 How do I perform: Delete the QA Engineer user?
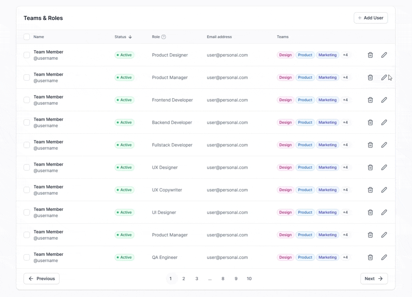pos(370,257)
